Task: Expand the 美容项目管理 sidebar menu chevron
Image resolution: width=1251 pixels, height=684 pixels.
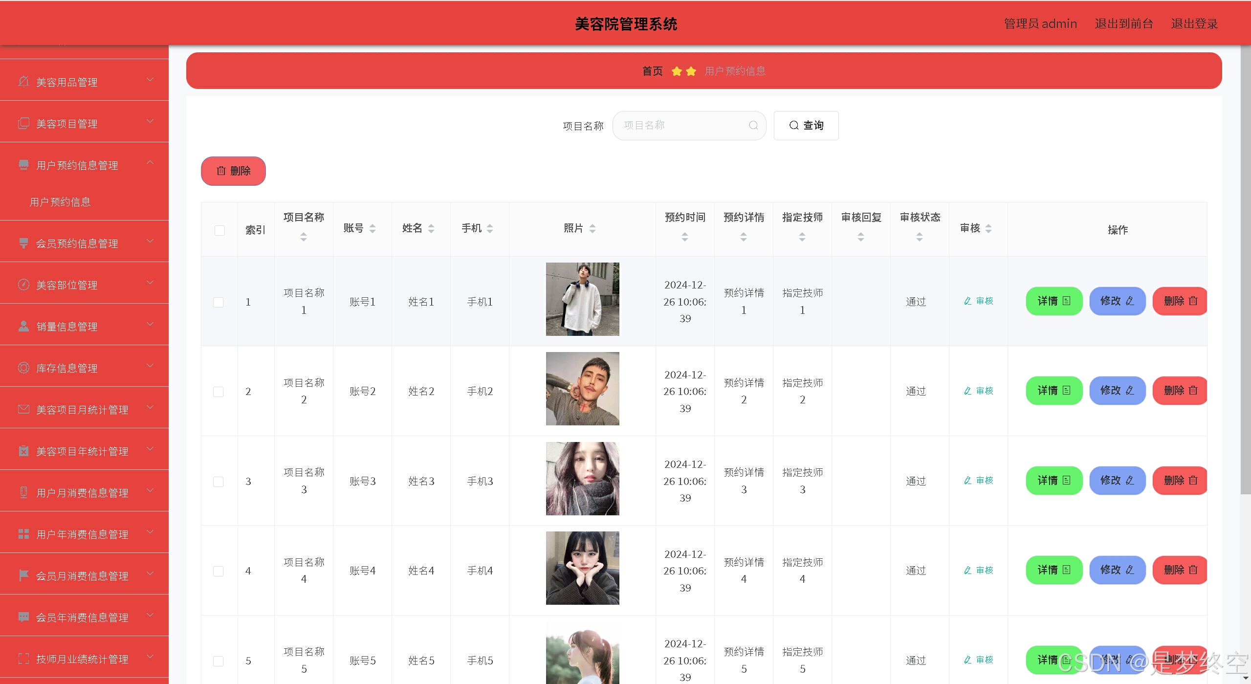Action: (x=150, y=121)
